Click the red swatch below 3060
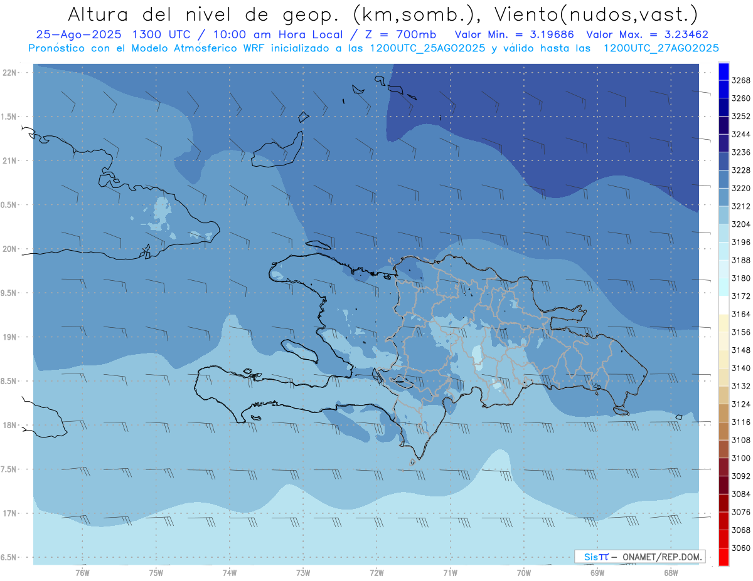 724,557
